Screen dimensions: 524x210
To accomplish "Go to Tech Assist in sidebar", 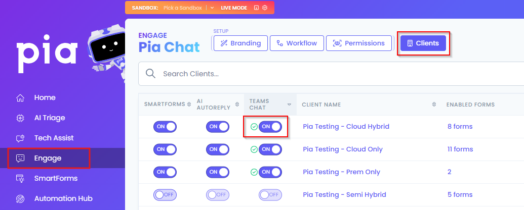I will [54, 138].
